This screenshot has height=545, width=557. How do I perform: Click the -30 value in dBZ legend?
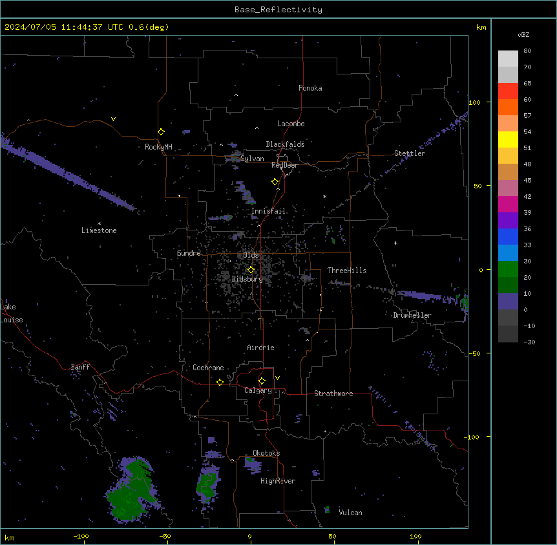529,342
